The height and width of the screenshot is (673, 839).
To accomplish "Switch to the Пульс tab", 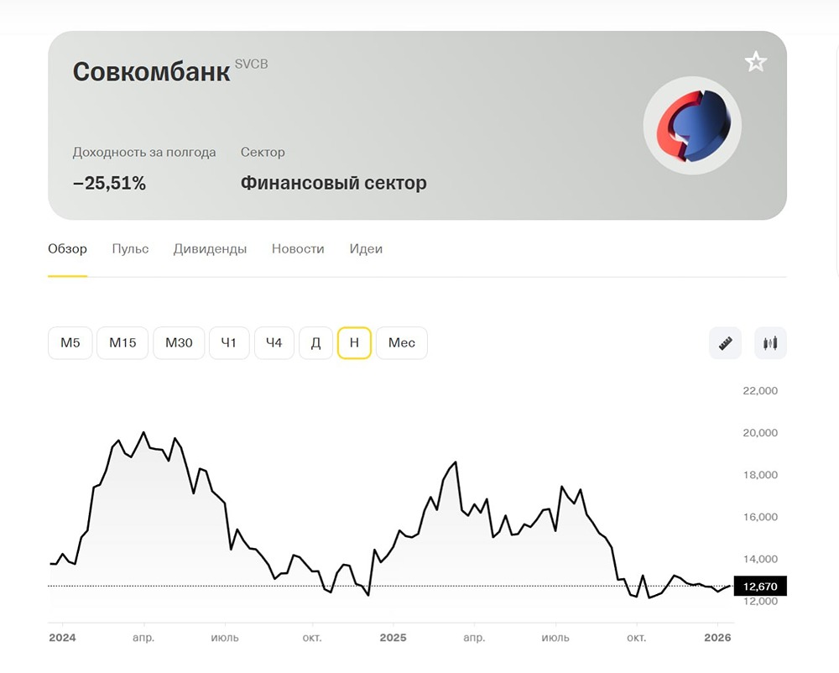I will [129, 249].
